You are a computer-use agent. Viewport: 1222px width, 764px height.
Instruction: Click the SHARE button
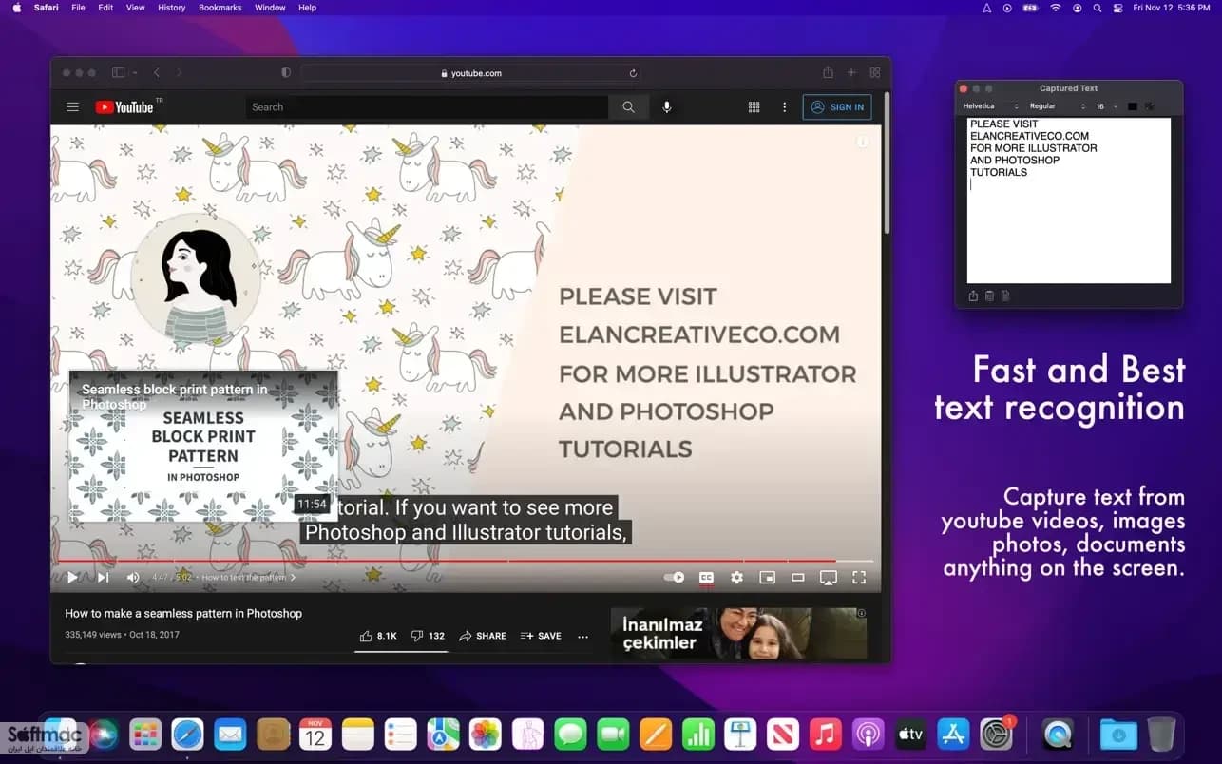coord(483,636)
